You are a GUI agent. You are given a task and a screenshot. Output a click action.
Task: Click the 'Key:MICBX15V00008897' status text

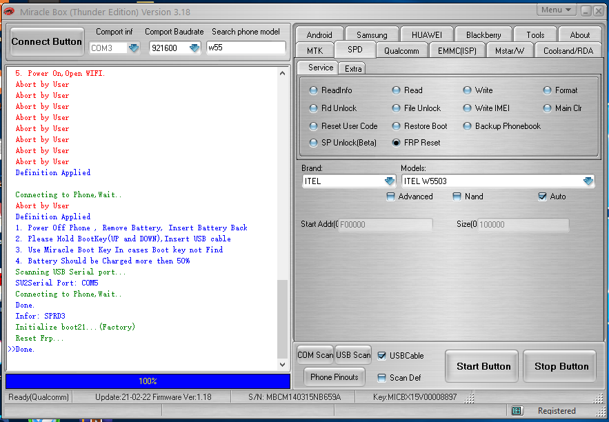(x=415, y=397)
